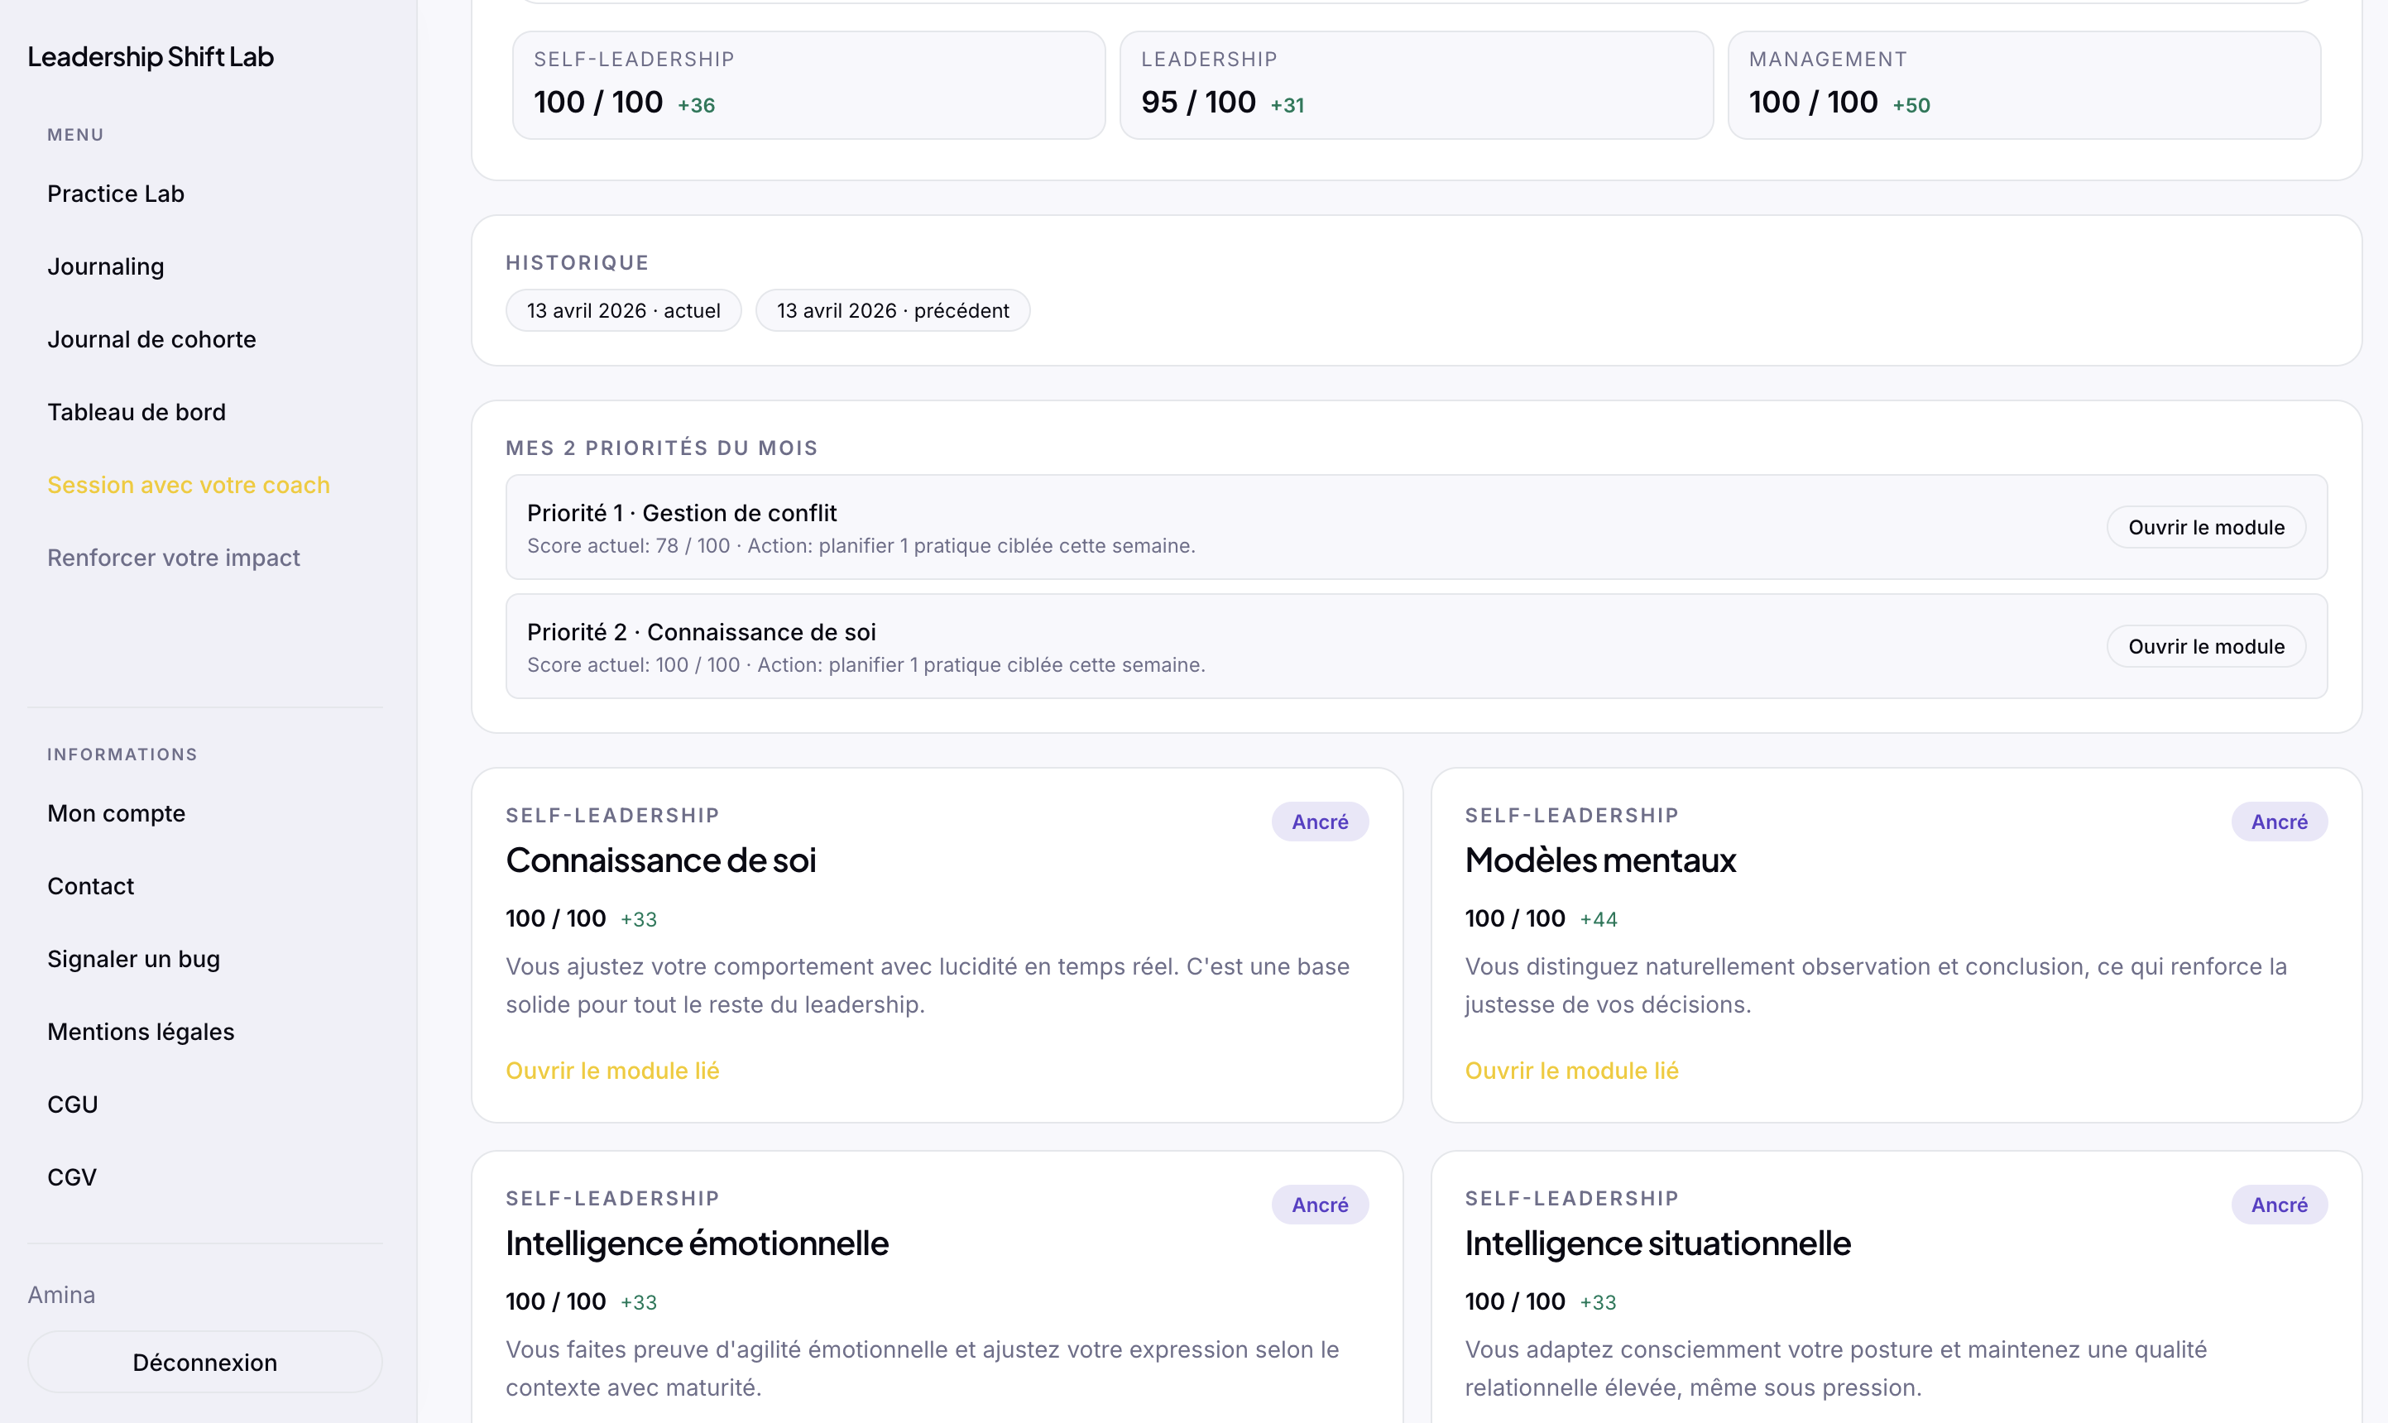The width and height of the screenshot is (2388, 1423).
Task: Open linked module under Modèles mentaux card
Action: pyautogui.click(x=1571, y=1070)
